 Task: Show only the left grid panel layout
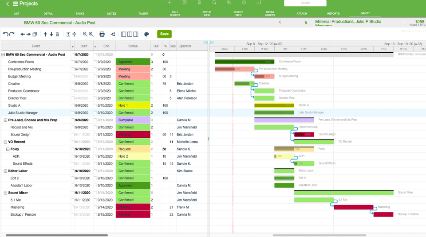124,34
